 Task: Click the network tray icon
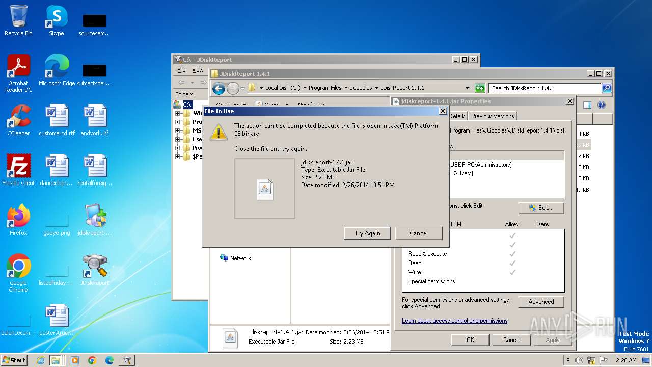[x=591, y=360]
